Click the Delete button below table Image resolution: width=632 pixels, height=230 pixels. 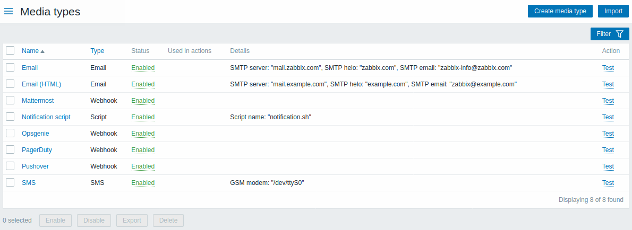click(168, 220)
